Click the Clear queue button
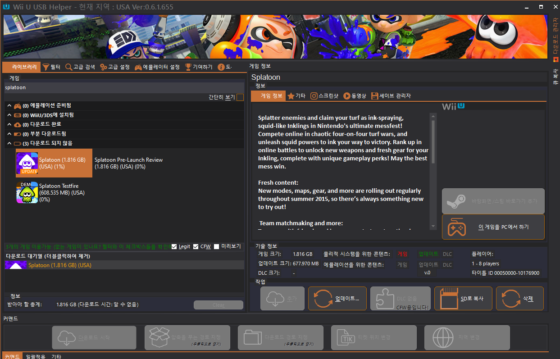 coord(219,305)
